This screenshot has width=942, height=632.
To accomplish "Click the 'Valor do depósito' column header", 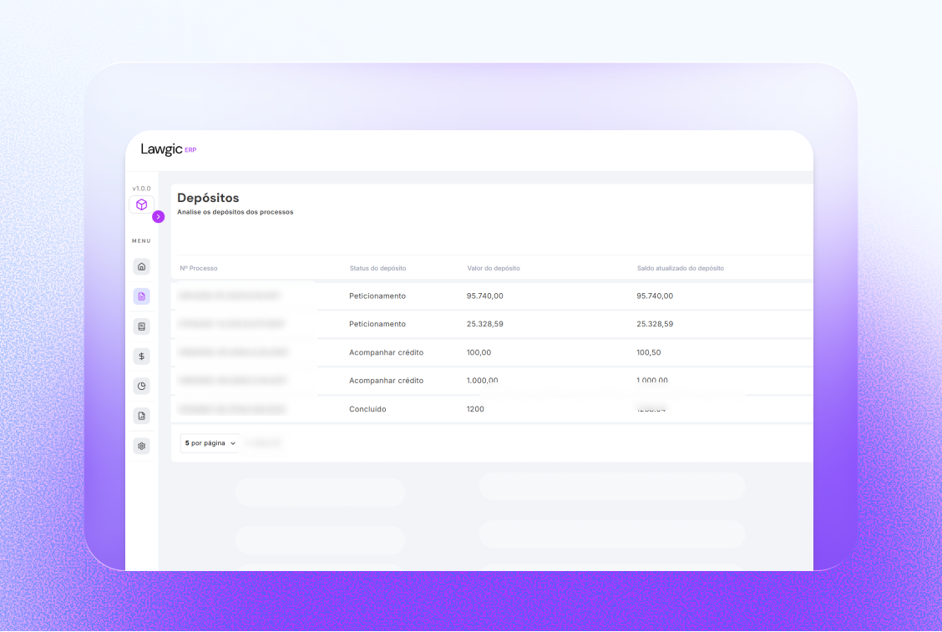I will 494,268.
